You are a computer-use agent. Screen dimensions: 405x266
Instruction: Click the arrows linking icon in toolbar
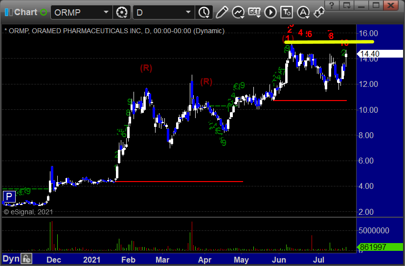[319, 12]
